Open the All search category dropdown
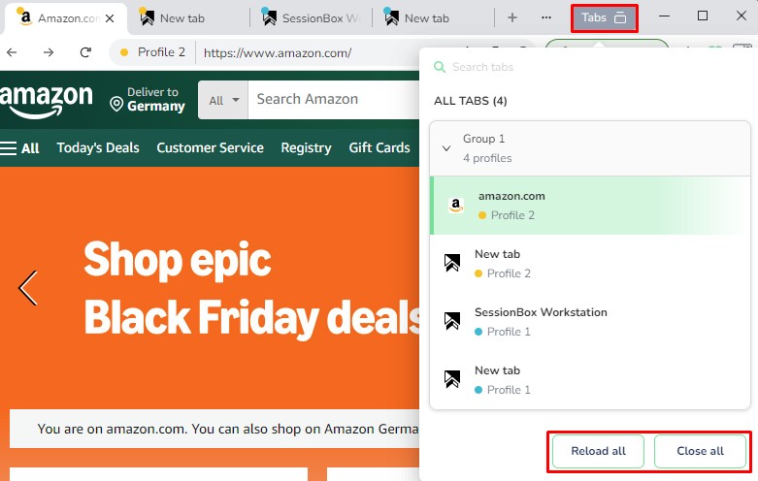The image size is (758, 481). tap(223, 100)
